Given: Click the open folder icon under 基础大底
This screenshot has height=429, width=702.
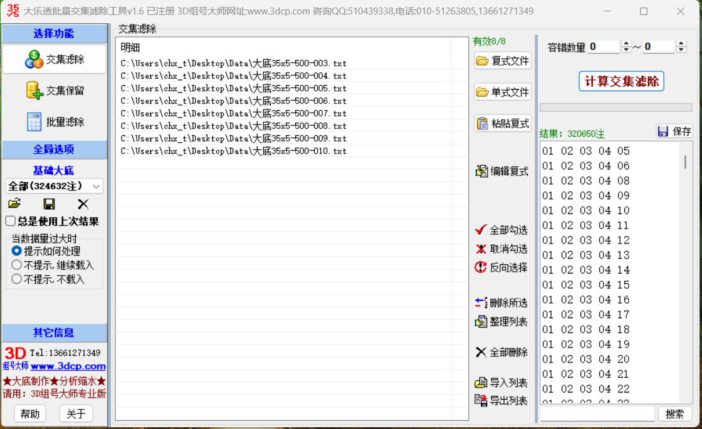Looking at the screenshot, I should pos(14,204).
